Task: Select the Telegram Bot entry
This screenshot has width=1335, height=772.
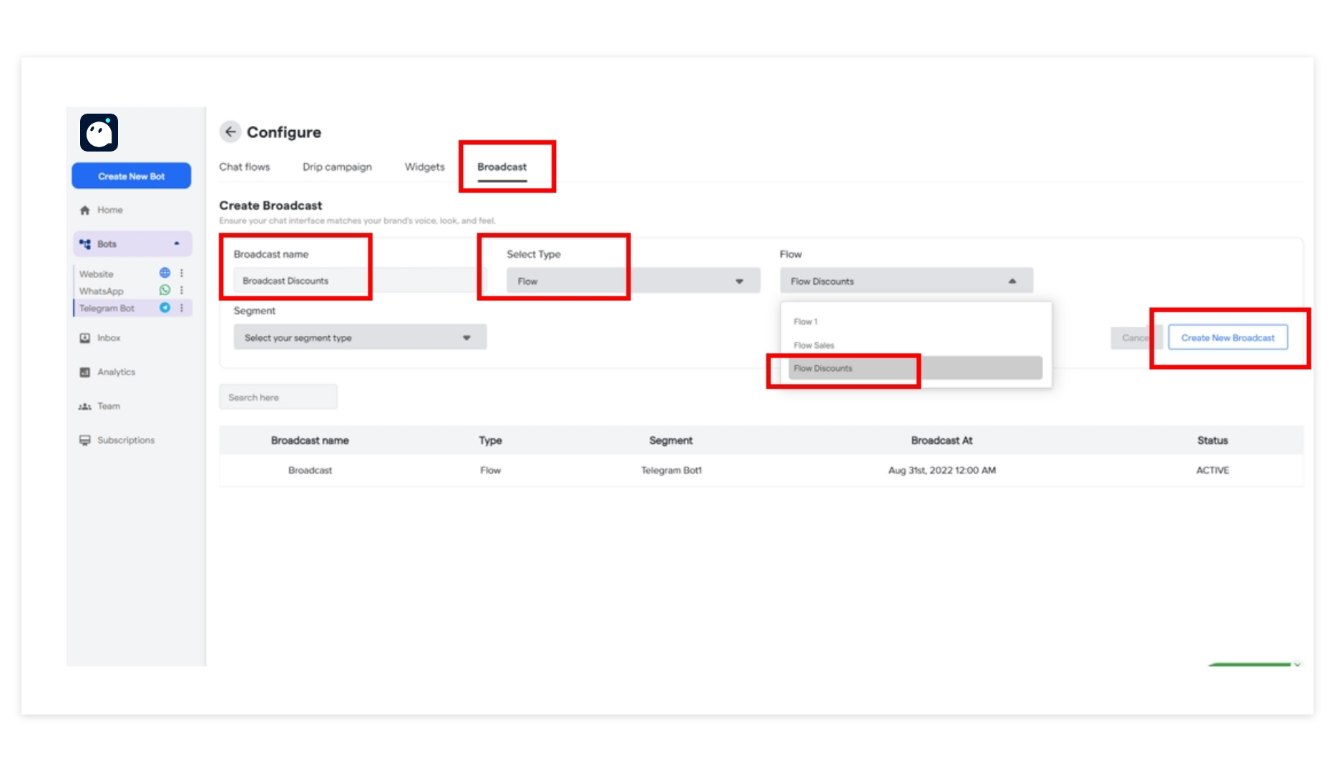Action: point(107,308)
